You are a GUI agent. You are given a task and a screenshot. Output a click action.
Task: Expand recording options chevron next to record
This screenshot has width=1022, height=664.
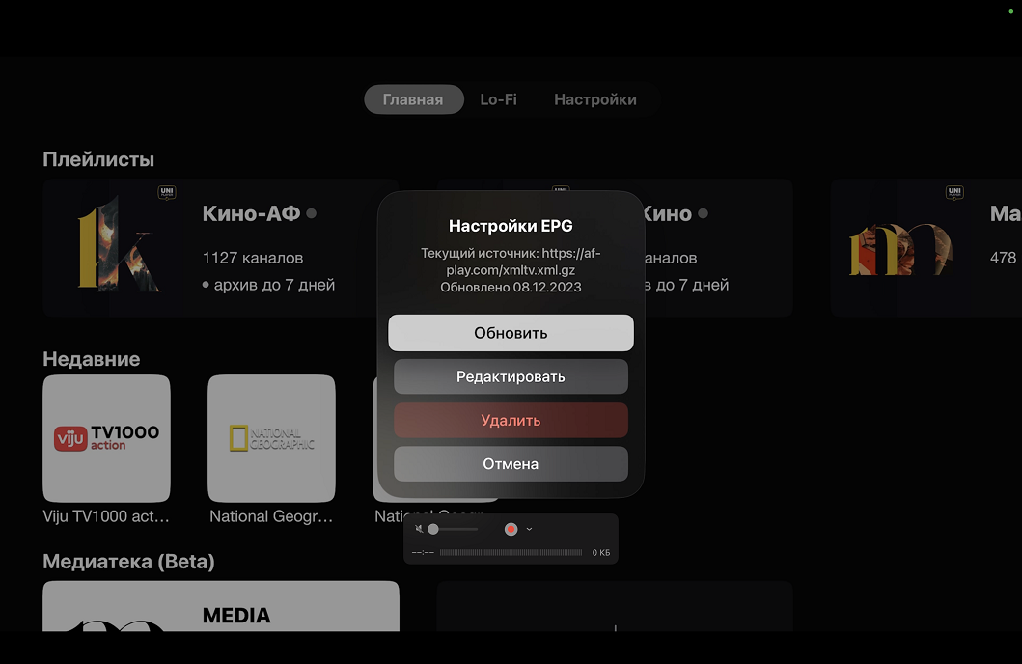click(x=529, y=529)
